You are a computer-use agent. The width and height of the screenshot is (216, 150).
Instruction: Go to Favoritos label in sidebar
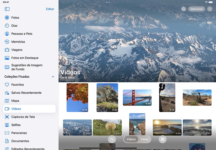click(18, 85)
